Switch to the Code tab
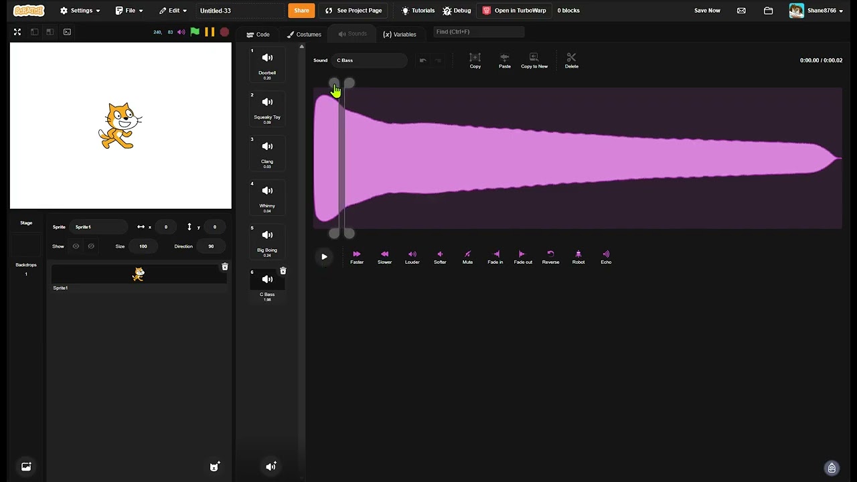The image size is (857, 482). click(258, 34)
